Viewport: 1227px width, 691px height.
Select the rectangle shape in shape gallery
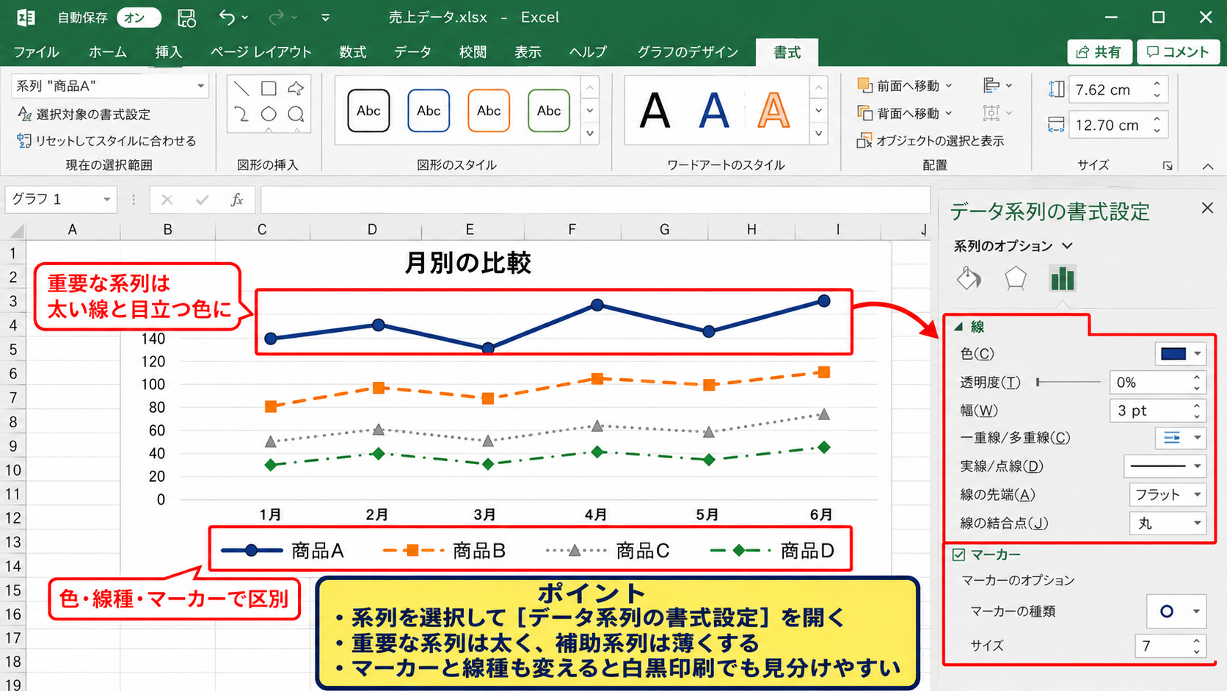coord(269,89)
